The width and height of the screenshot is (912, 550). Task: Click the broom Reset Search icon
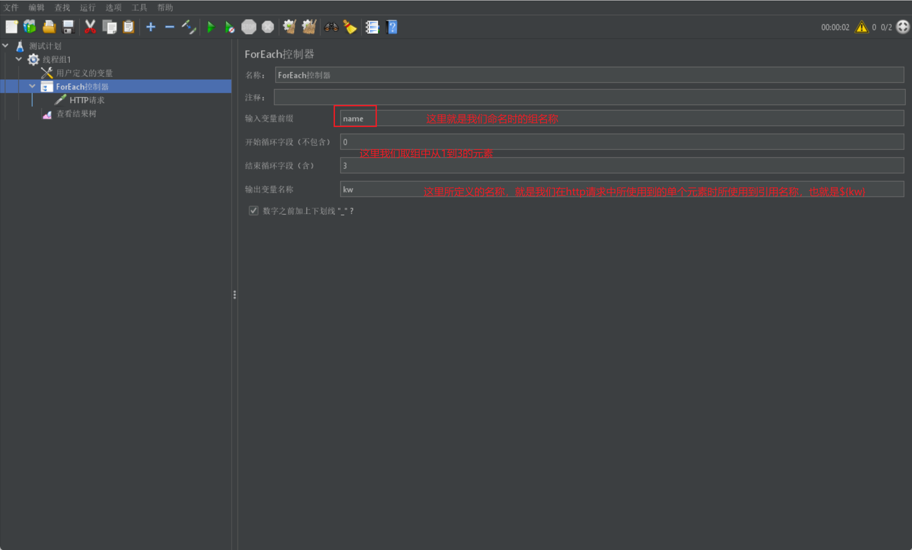(350, 27)
